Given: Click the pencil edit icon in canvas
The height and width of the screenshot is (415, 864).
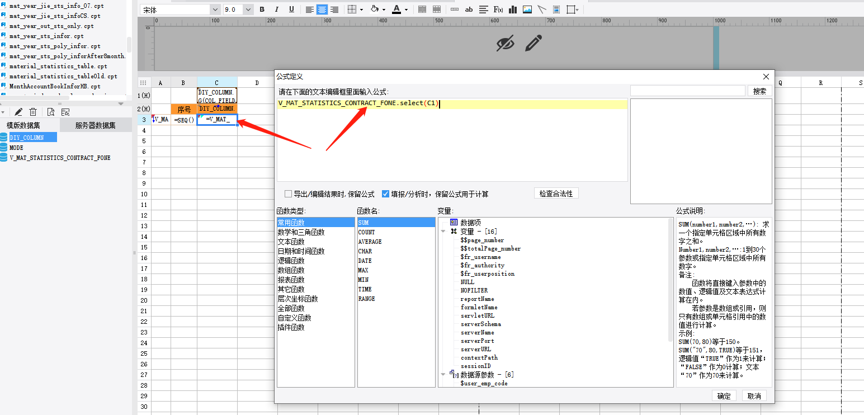Looking at the screenshot, I should 534,43.
